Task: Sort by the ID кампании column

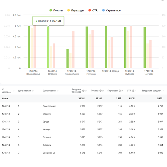Action: (x=14, y=91)
